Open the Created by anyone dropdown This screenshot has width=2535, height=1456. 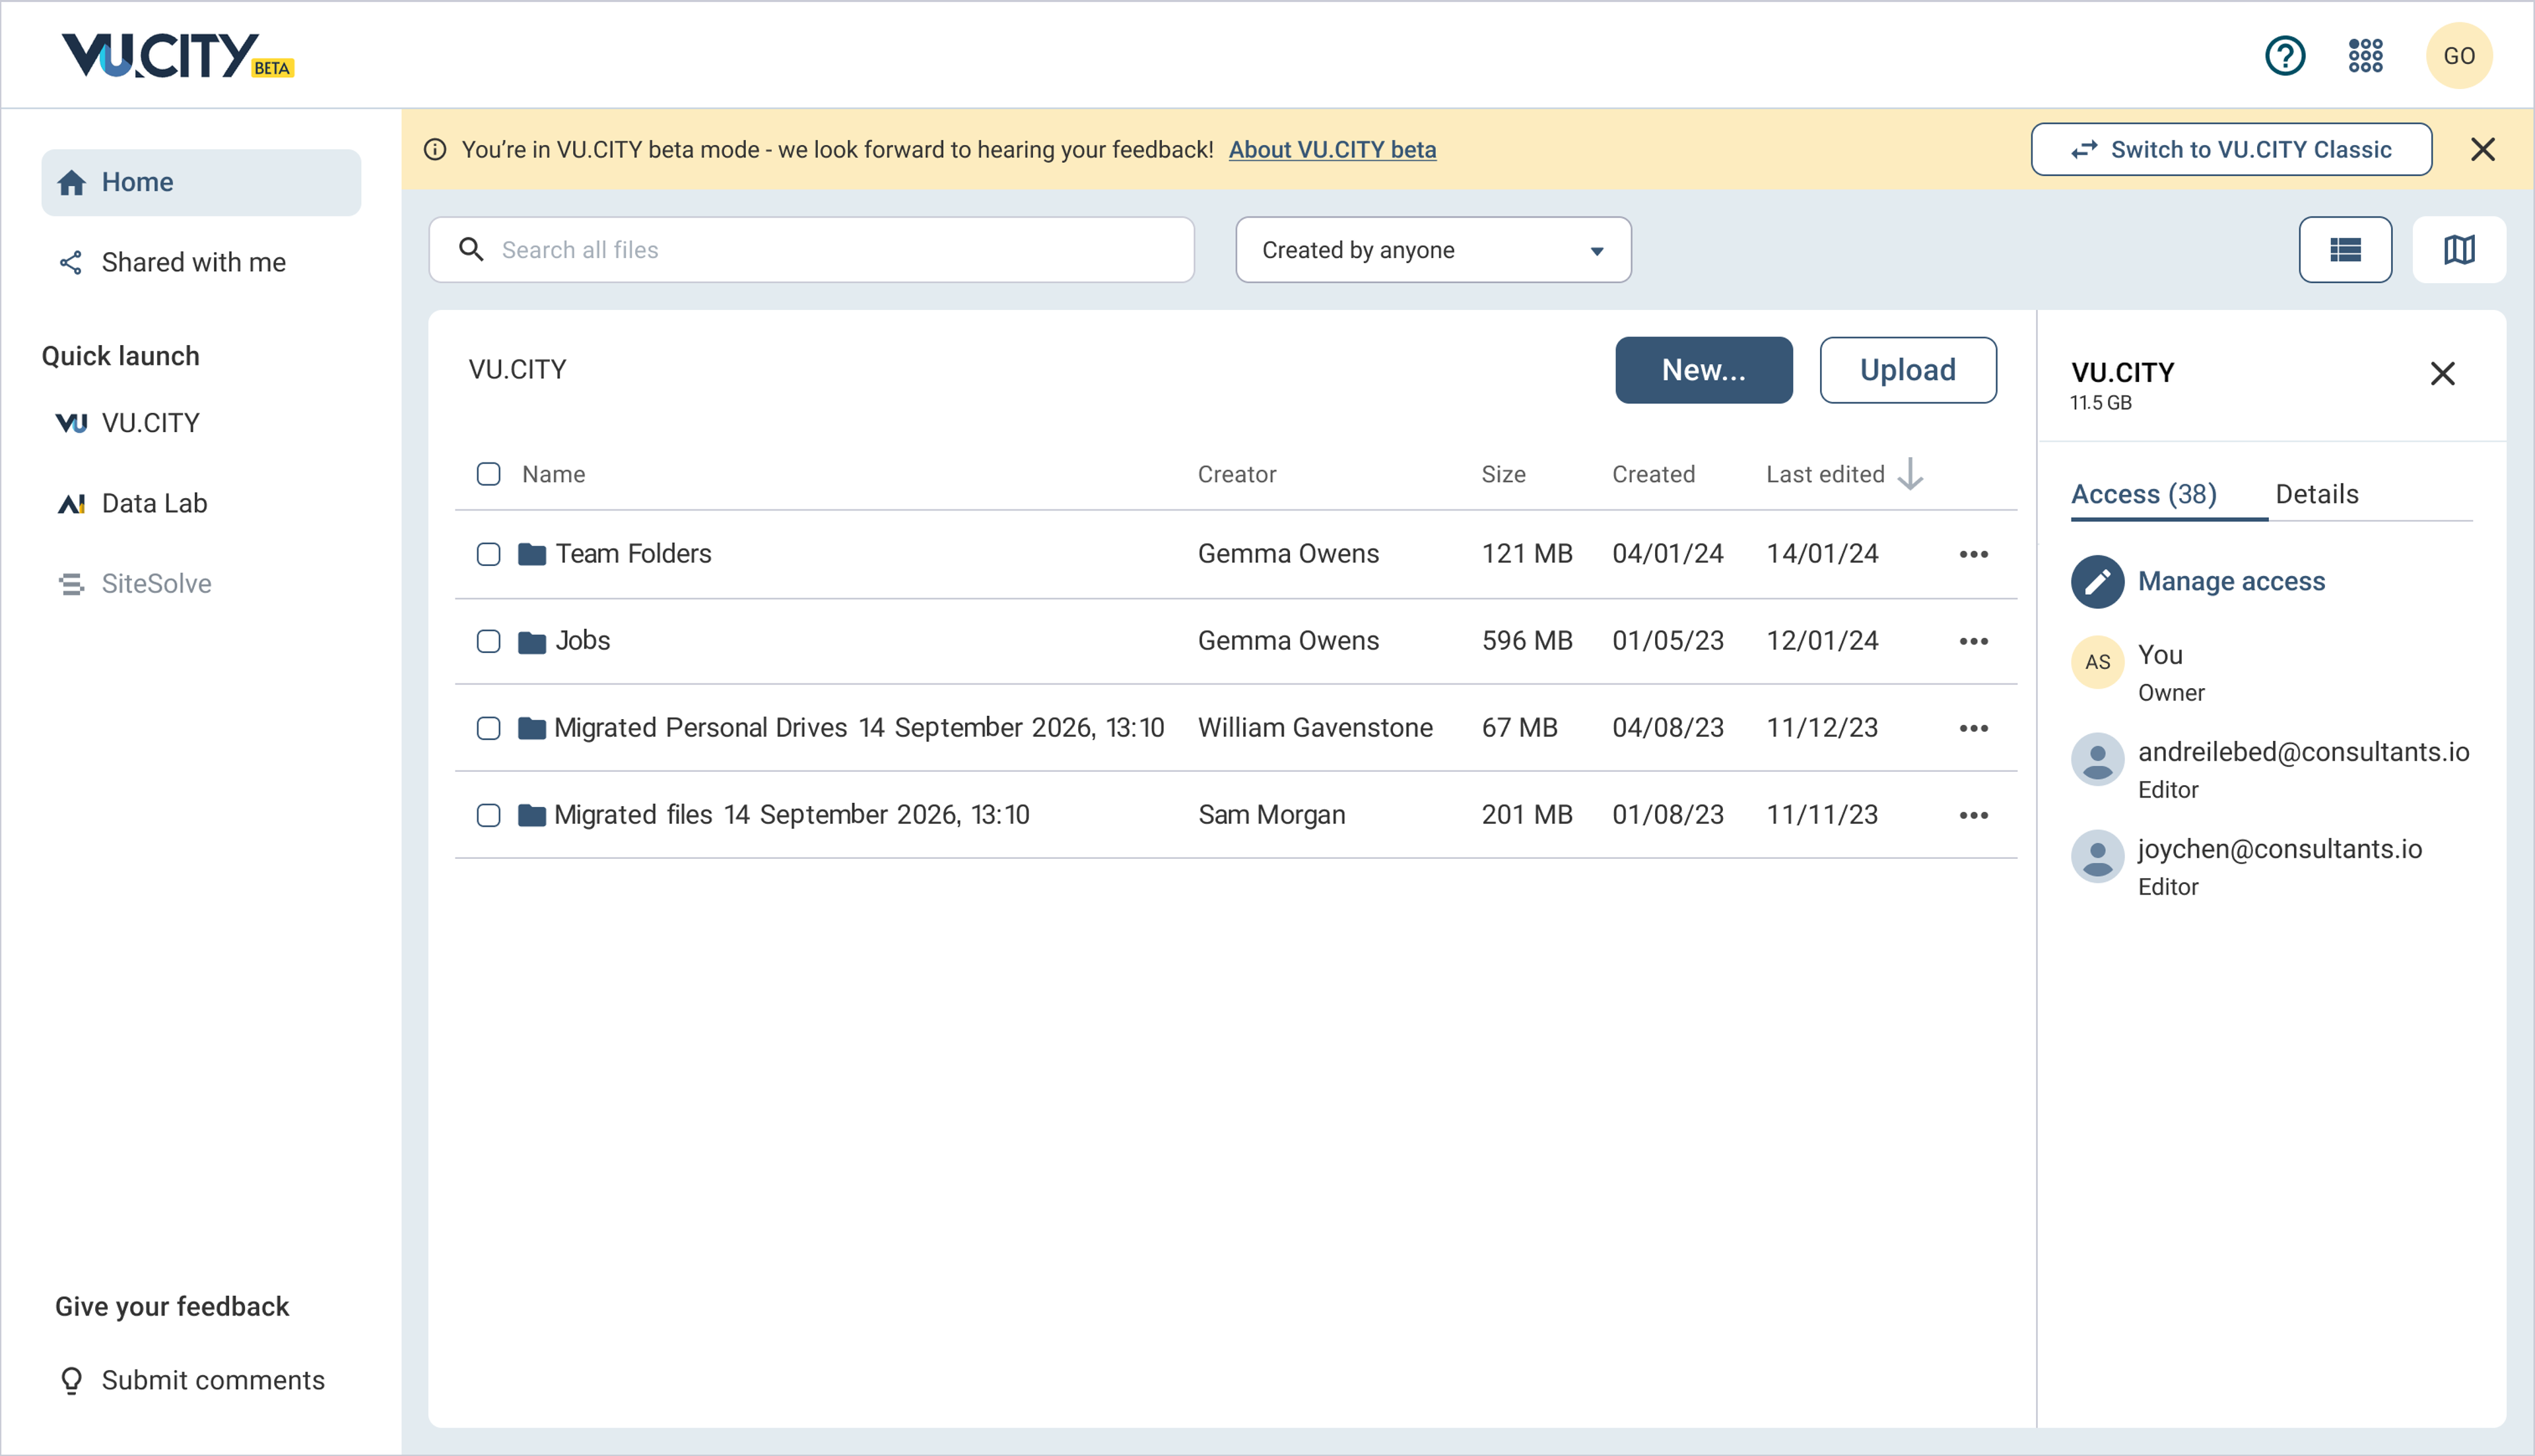[x=1433, y=250]
